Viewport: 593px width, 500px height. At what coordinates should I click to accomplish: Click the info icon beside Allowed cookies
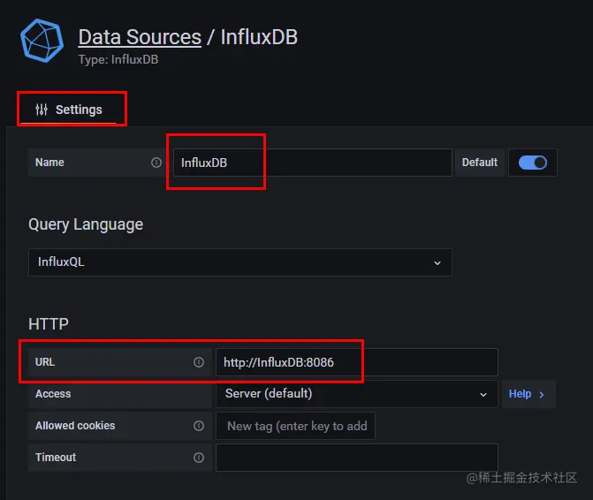pyautogui.click(x=199, y=426)
